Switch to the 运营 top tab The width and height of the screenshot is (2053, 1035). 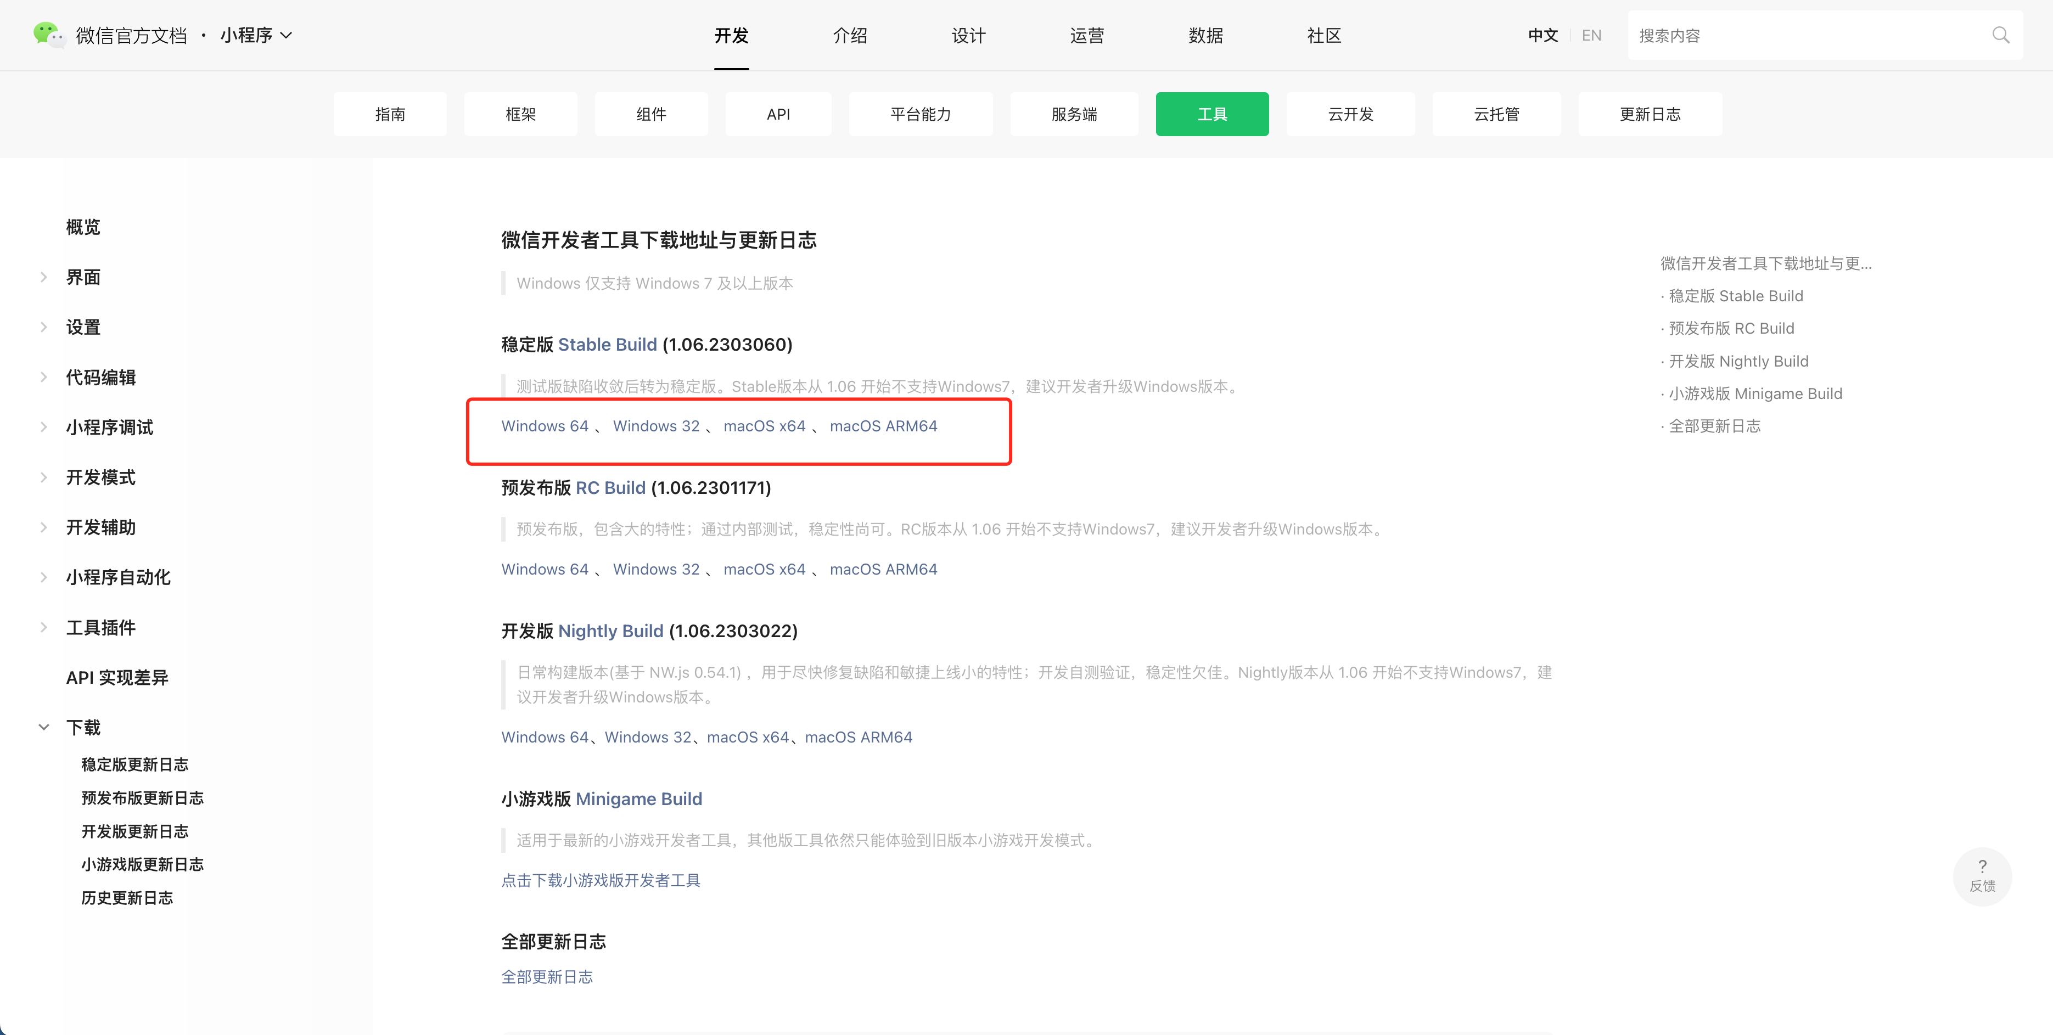pyautogui.click(x=1087, y=35)
